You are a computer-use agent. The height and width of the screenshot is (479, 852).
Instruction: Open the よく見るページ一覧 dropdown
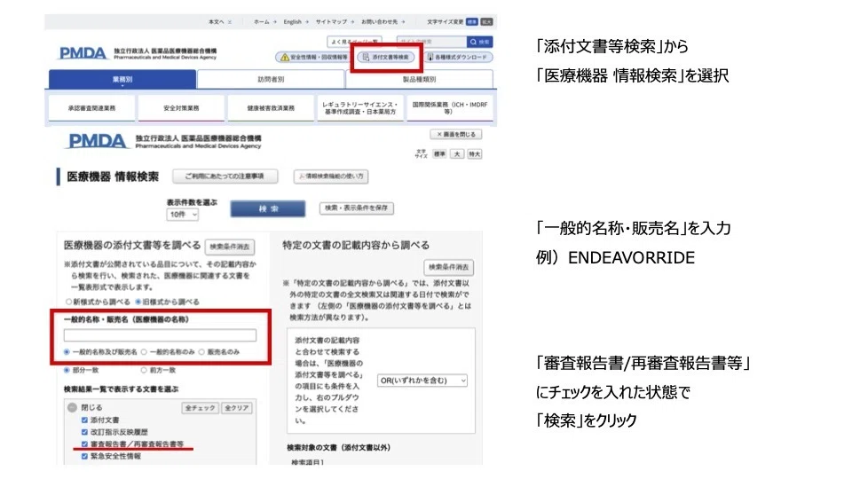click(354, 42)
